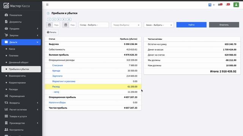Open the mail envelope notifications icon
The width and height of the screenshot is (243, 136).
coord(220,5)
